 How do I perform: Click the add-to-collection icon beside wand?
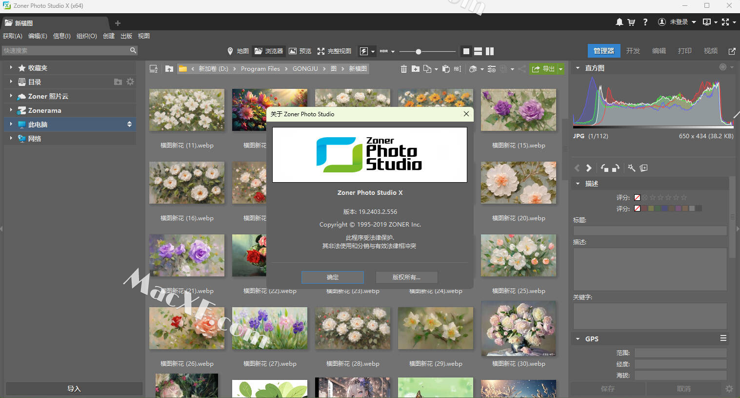(x=644, y=168)
